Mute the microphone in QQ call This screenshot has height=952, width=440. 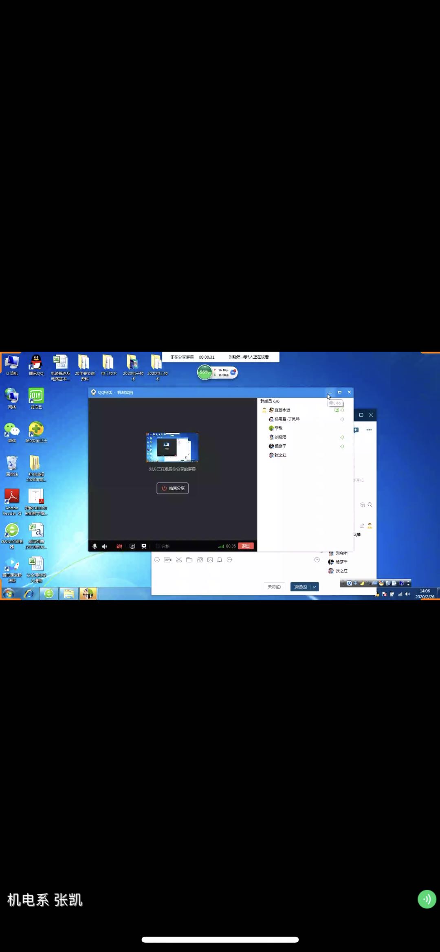pyautogui.click(x=95, y=546)
